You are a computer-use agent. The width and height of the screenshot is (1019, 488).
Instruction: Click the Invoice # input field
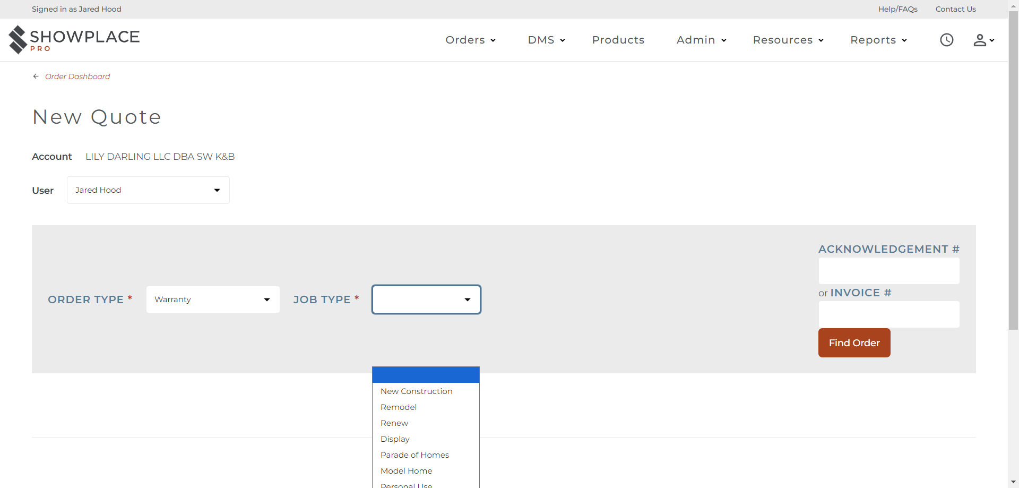click(889, 314)
